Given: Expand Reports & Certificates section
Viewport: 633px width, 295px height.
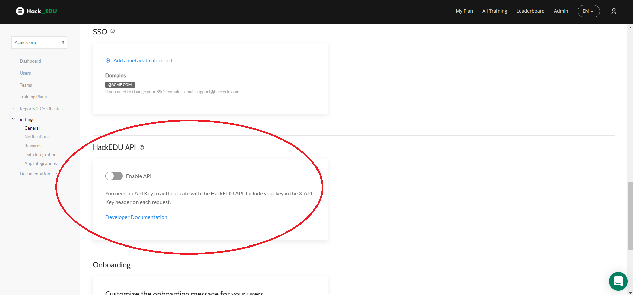Looking at the screenshot, I should (13, 109).
